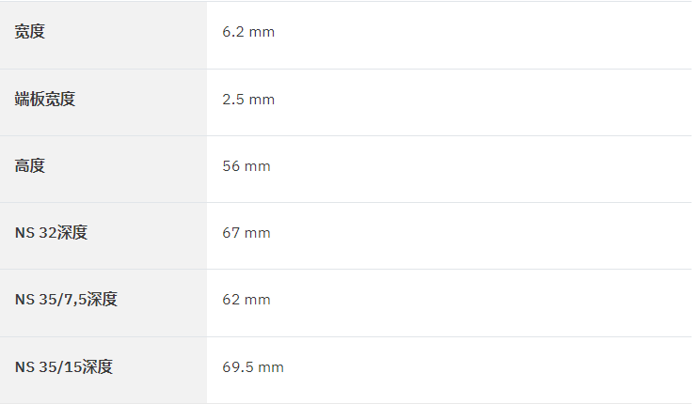Select the 62 mm depth value
This screenshot has height=404, width=700.
pyautogui.click(x=247, y=300)
